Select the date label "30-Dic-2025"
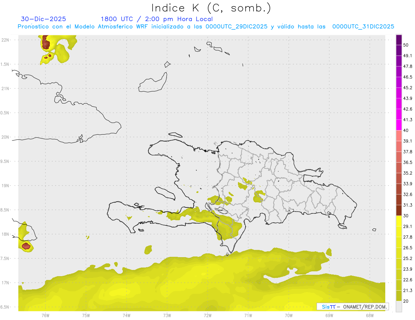Screen dimensions: 415x320 coord(44,19)
